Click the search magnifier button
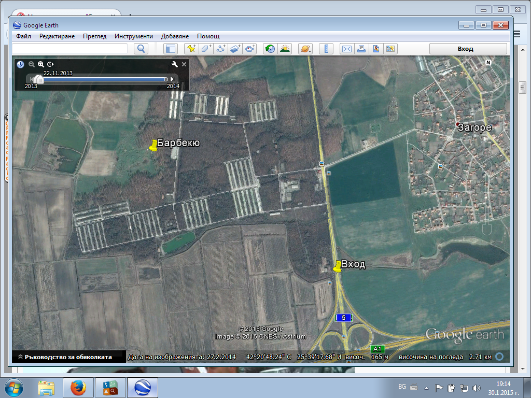The image size is (531, 398). [141, 49]
